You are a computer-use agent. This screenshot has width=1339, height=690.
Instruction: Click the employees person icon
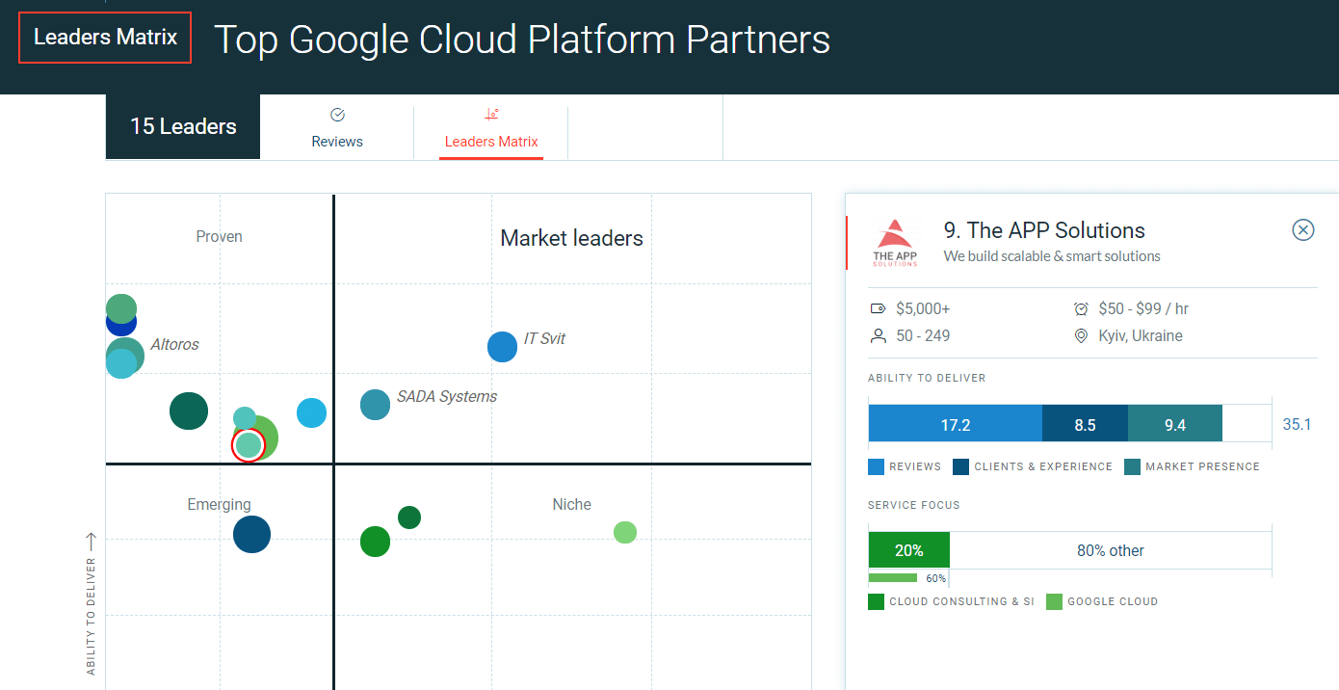pos(878,336)
